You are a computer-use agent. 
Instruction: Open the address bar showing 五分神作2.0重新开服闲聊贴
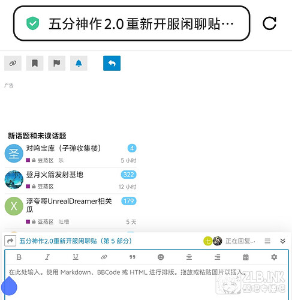coord(131,23)
